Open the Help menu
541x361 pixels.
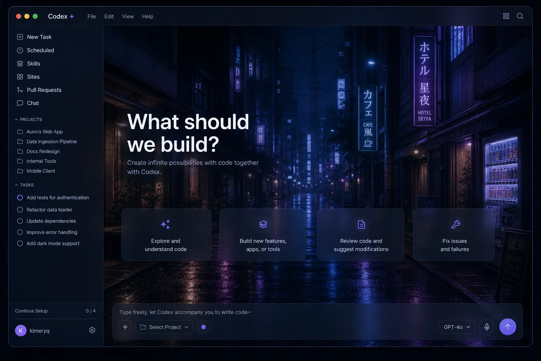(148, 16)
